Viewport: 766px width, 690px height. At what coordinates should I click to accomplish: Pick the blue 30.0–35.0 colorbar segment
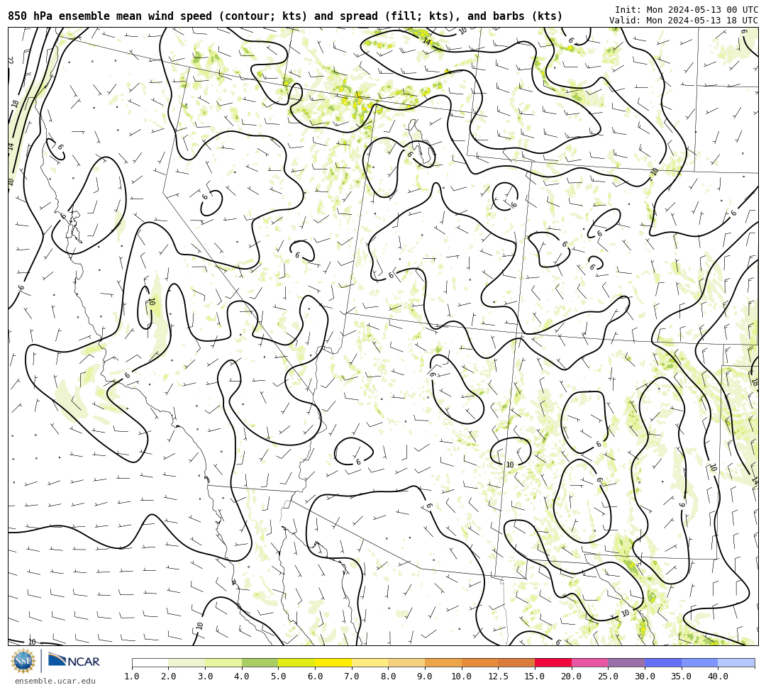[x=663, y=662]
